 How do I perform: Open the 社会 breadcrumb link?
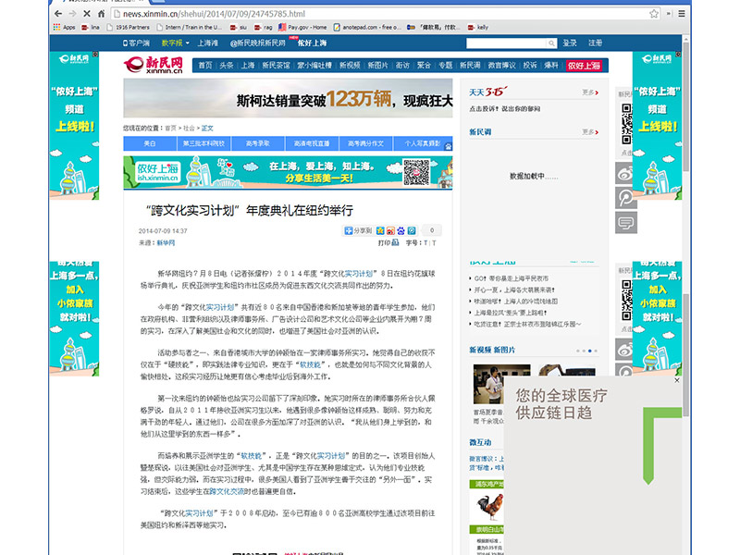tap(189, 129)
